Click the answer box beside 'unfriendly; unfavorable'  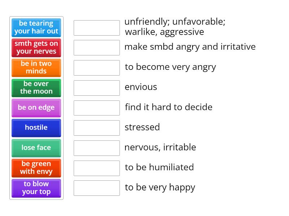[x=96, y=28]
